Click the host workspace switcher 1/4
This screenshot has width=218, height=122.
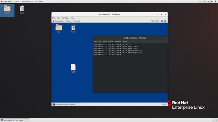215,120
